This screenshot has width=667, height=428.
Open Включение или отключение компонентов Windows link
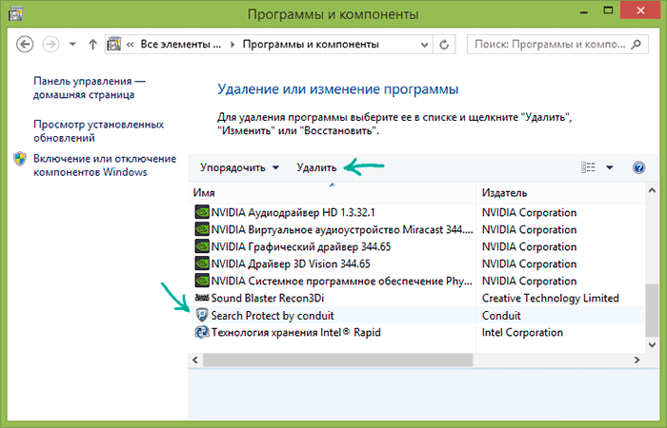click(104, 165)
